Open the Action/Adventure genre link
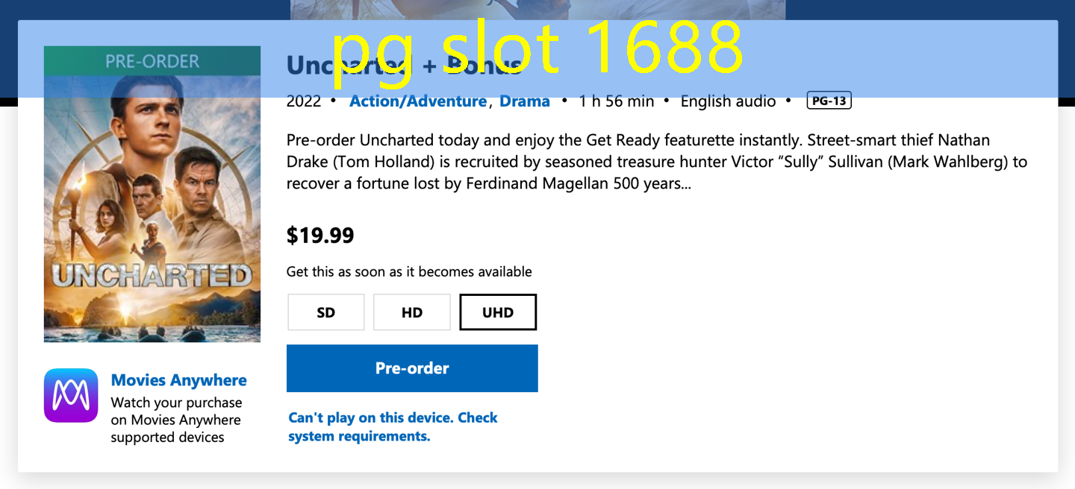Image resolution: width=1075 pixels, height=489 pixels. coord(418,101)
